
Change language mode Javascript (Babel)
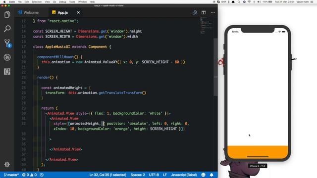184,175
